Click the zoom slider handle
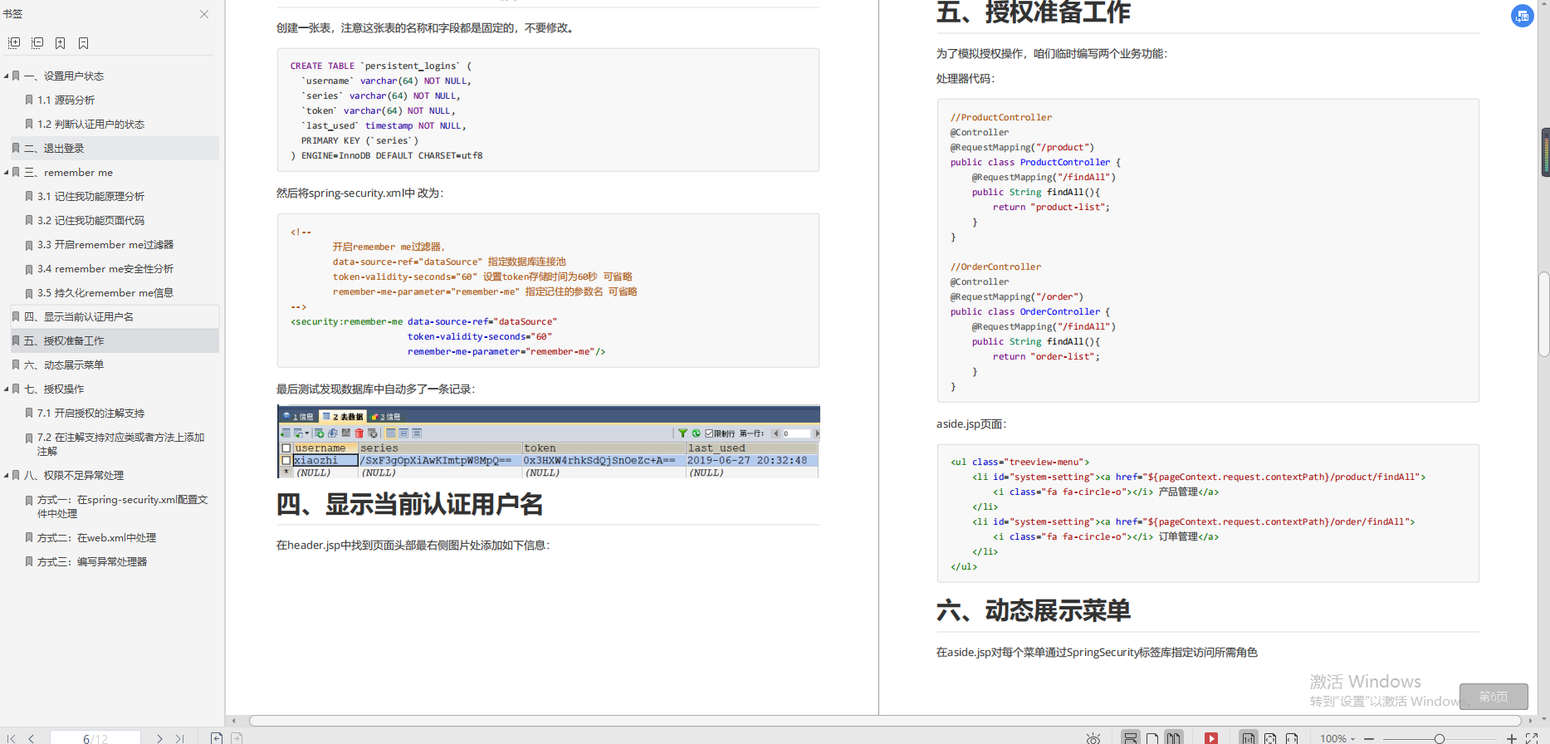The height and width of the screenshot is (744, 1550). (x=1440, y=738)
